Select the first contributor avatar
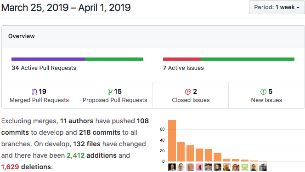305x172 pixels. [172, 167]
